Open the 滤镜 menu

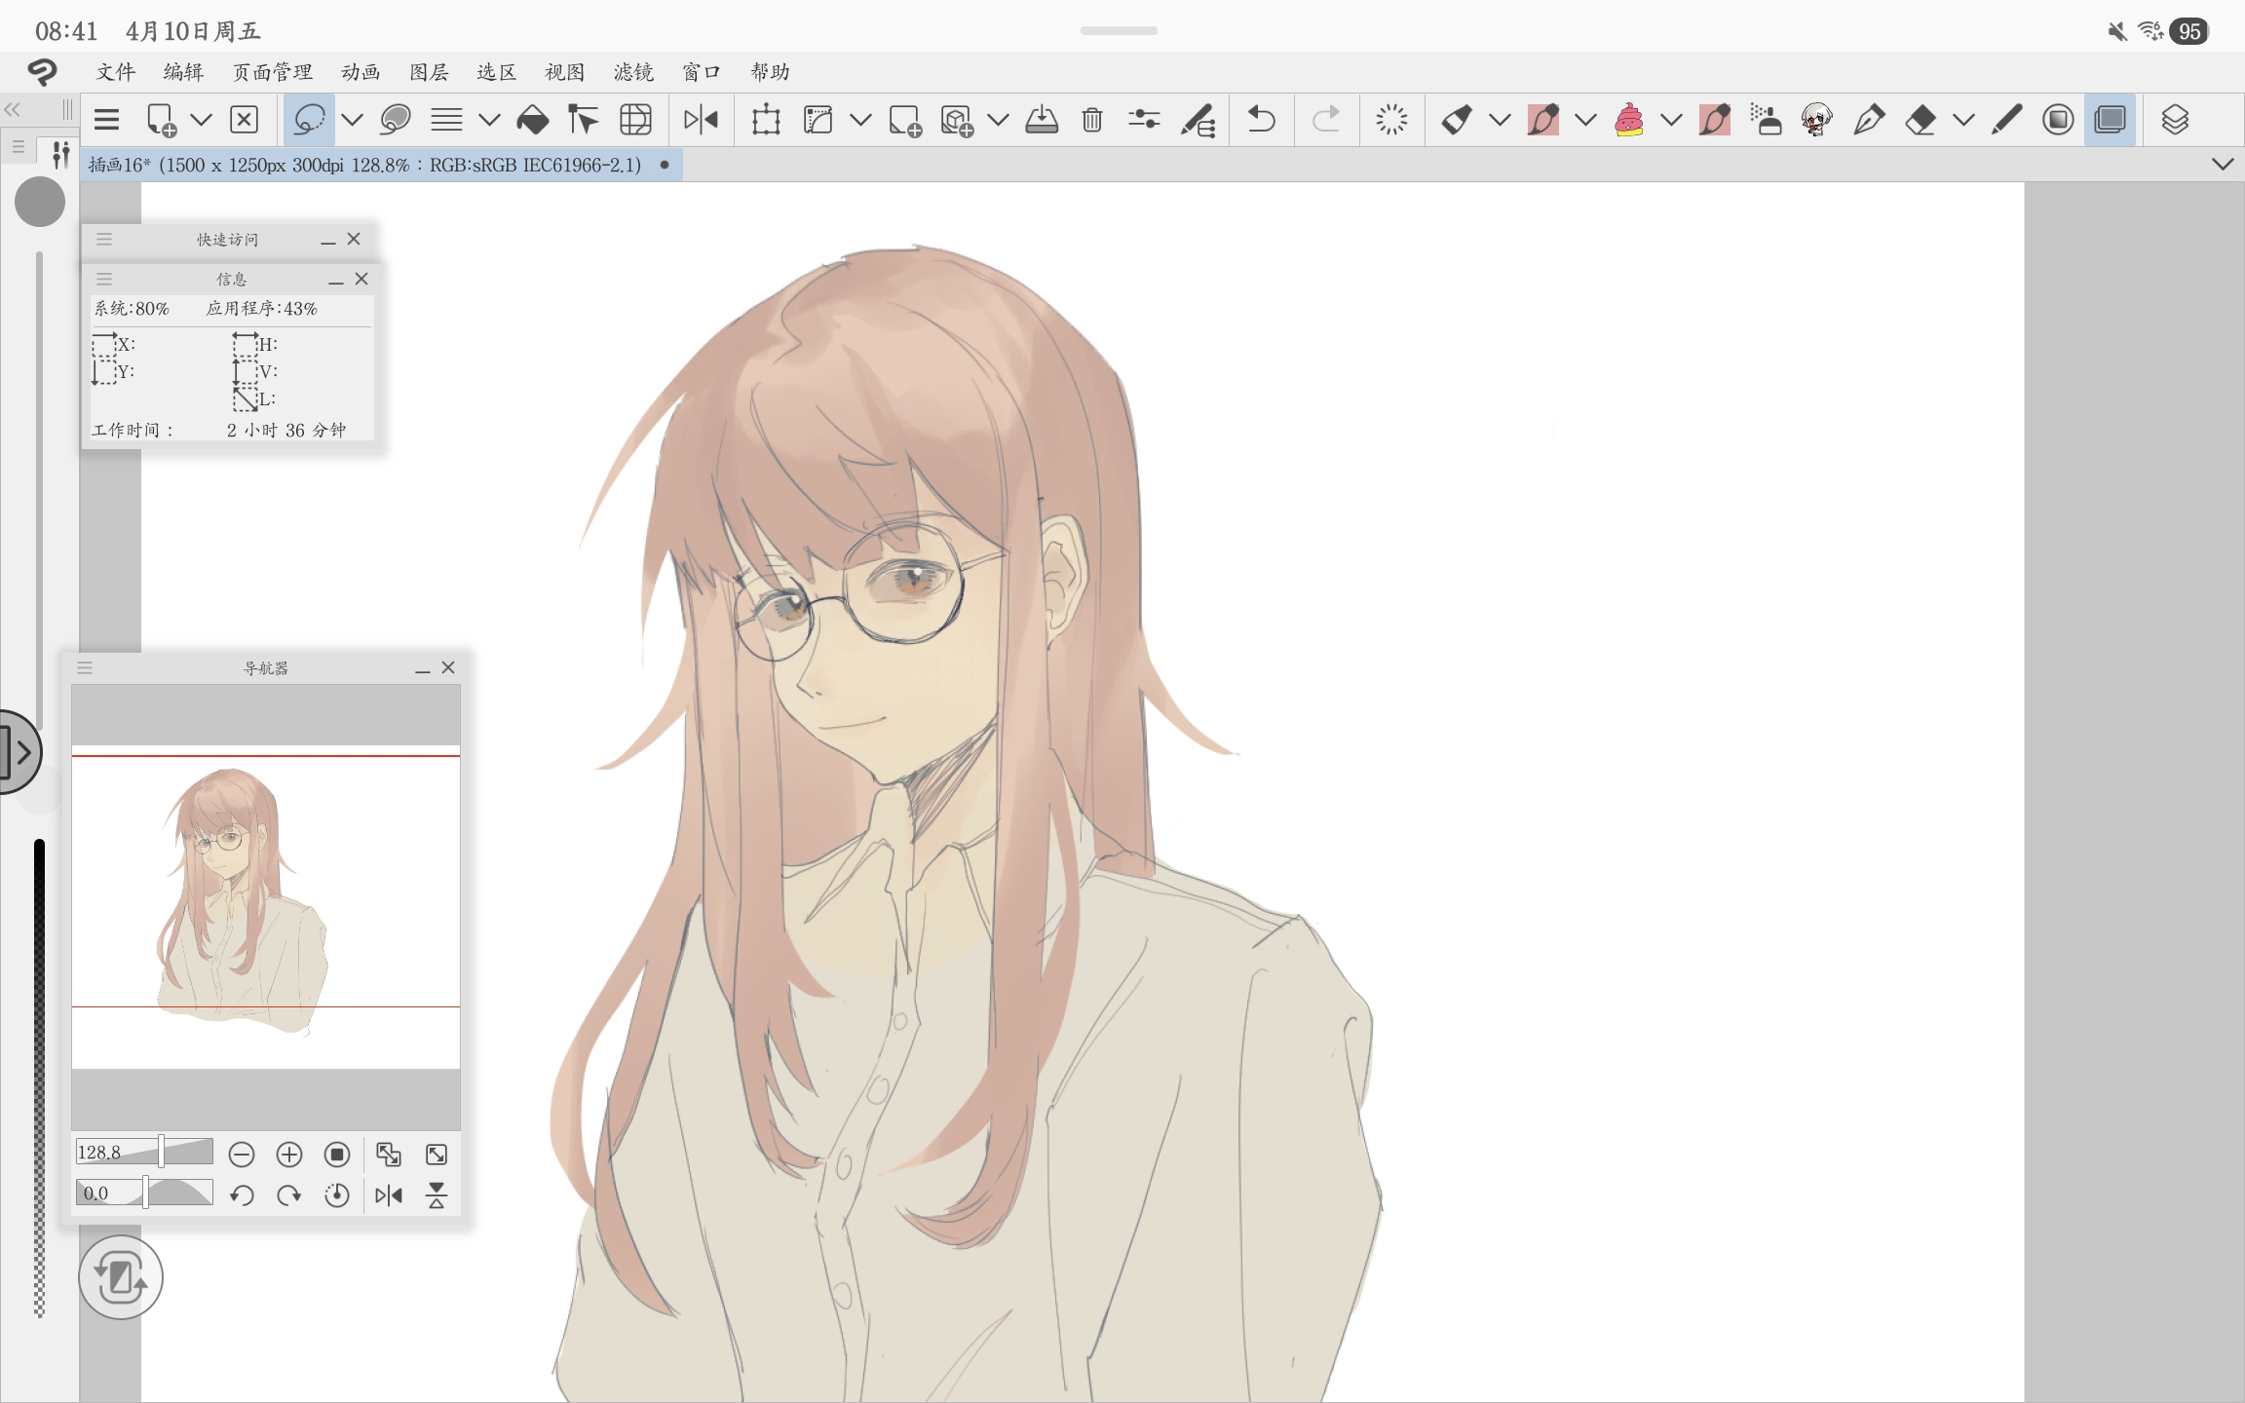tap(633, 72)
